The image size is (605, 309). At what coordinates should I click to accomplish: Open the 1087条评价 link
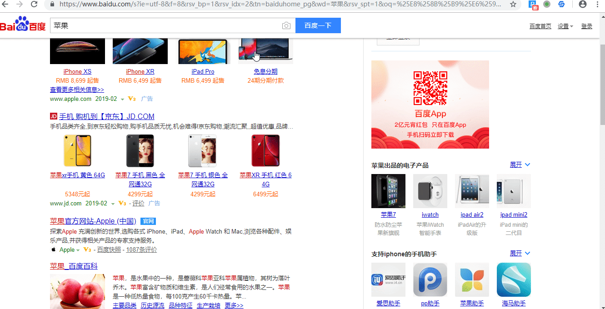pos(141,249)
